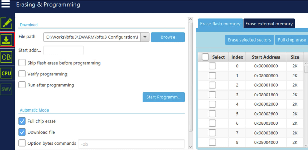Enable Run after programming checkbox
The width and height of the screenshot is (308, 150).
tap(22, 85)
